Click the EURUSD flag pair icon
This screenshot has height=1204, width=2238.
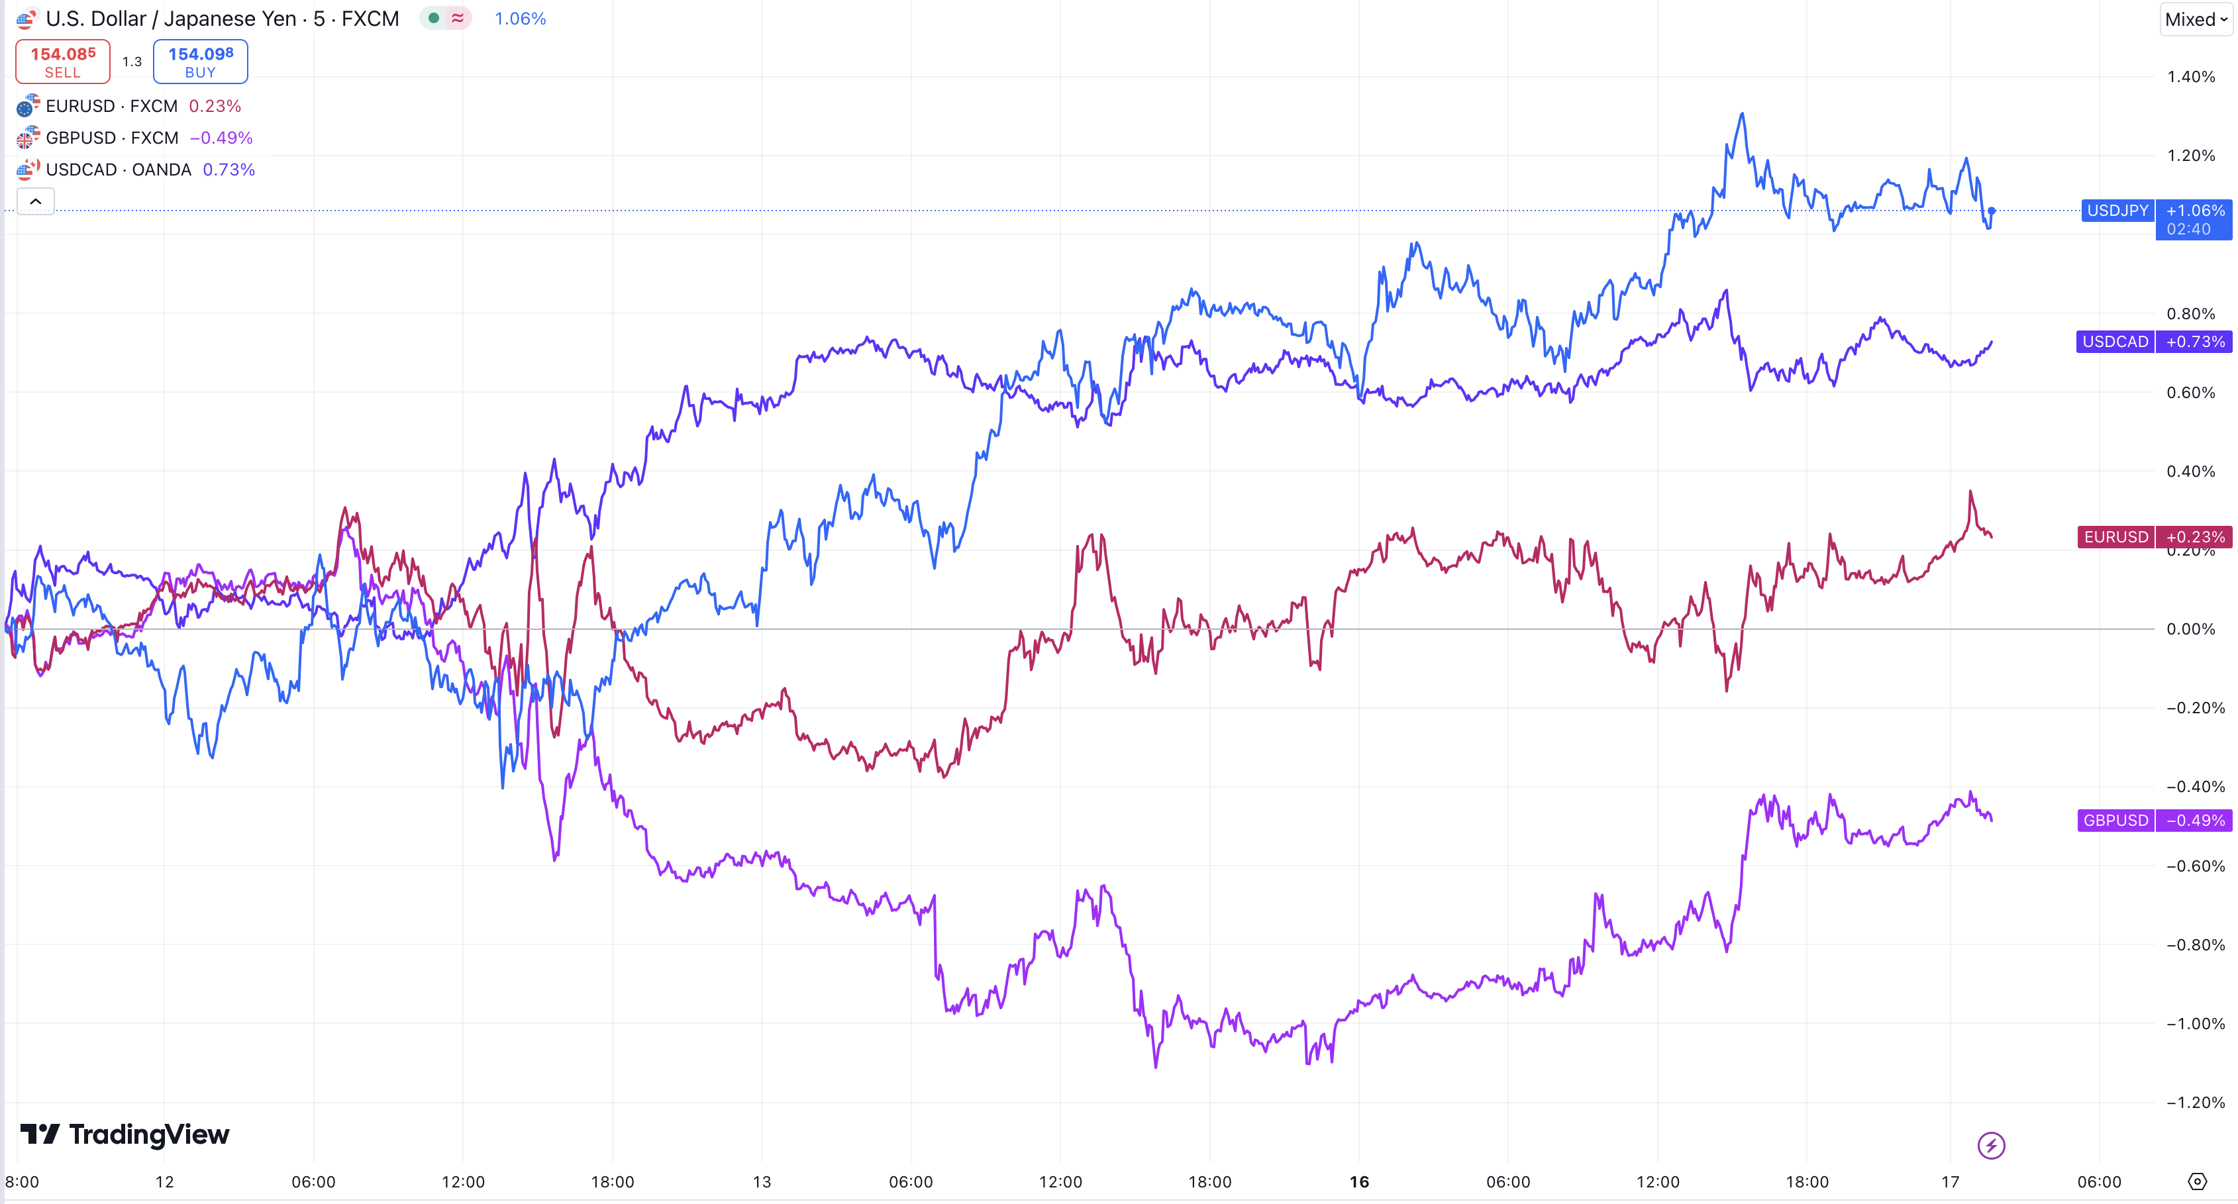point(28,106)
